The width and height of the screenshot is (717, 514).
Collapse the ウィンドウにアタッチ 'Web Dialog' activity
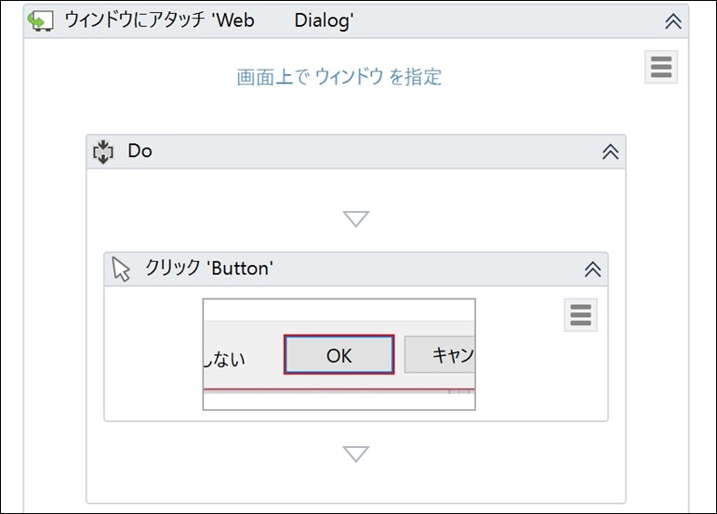point(673,21)
